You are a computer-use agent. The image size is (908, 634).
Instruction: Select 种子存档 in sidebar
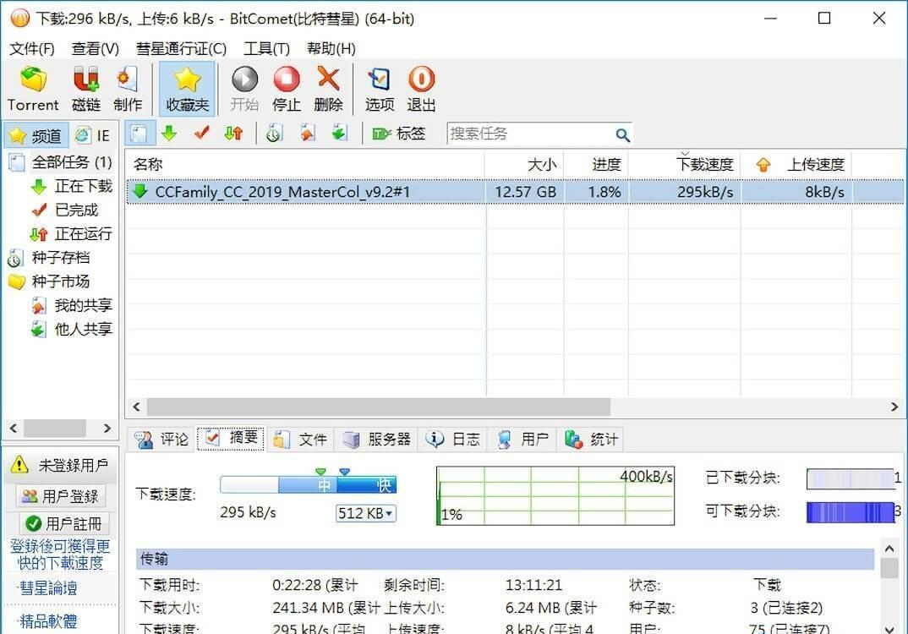(x=50, y=258)
